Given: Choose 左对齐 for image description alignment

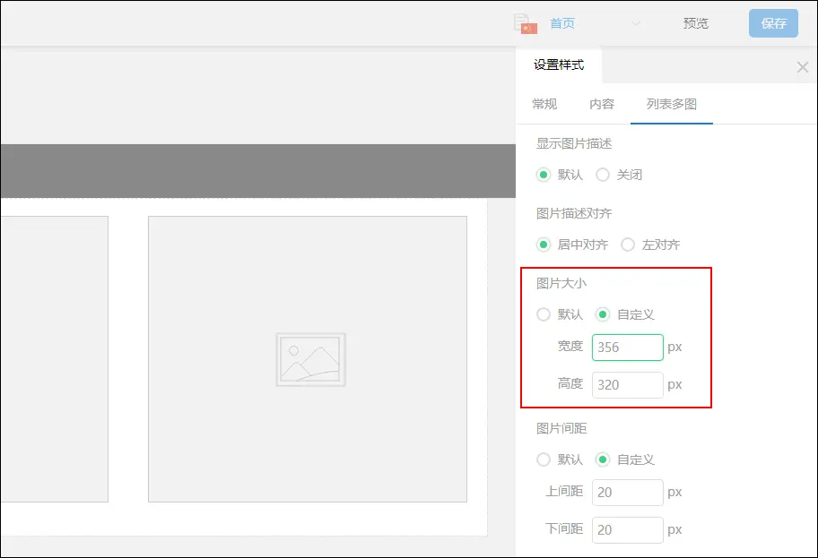Looking at the screenshot, I should (628, 245).
